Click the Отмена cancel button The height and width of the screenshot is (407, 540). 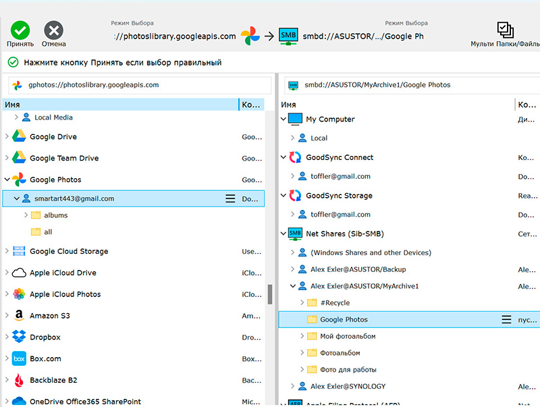[53, 31]
